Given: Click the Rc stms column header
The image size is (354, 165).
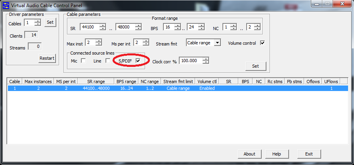Looking at the screenshot, I should tap(275, 82).
